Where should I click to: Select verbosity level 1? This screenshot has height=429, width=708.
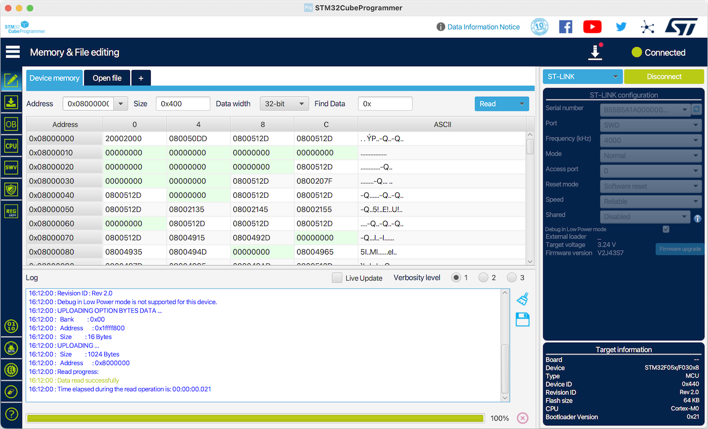456,277
